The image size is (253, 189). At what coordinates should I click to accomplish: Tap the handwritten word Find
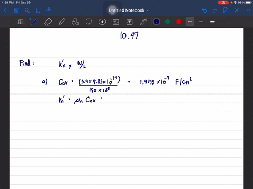pyautogui.click(x=25, y=63)
